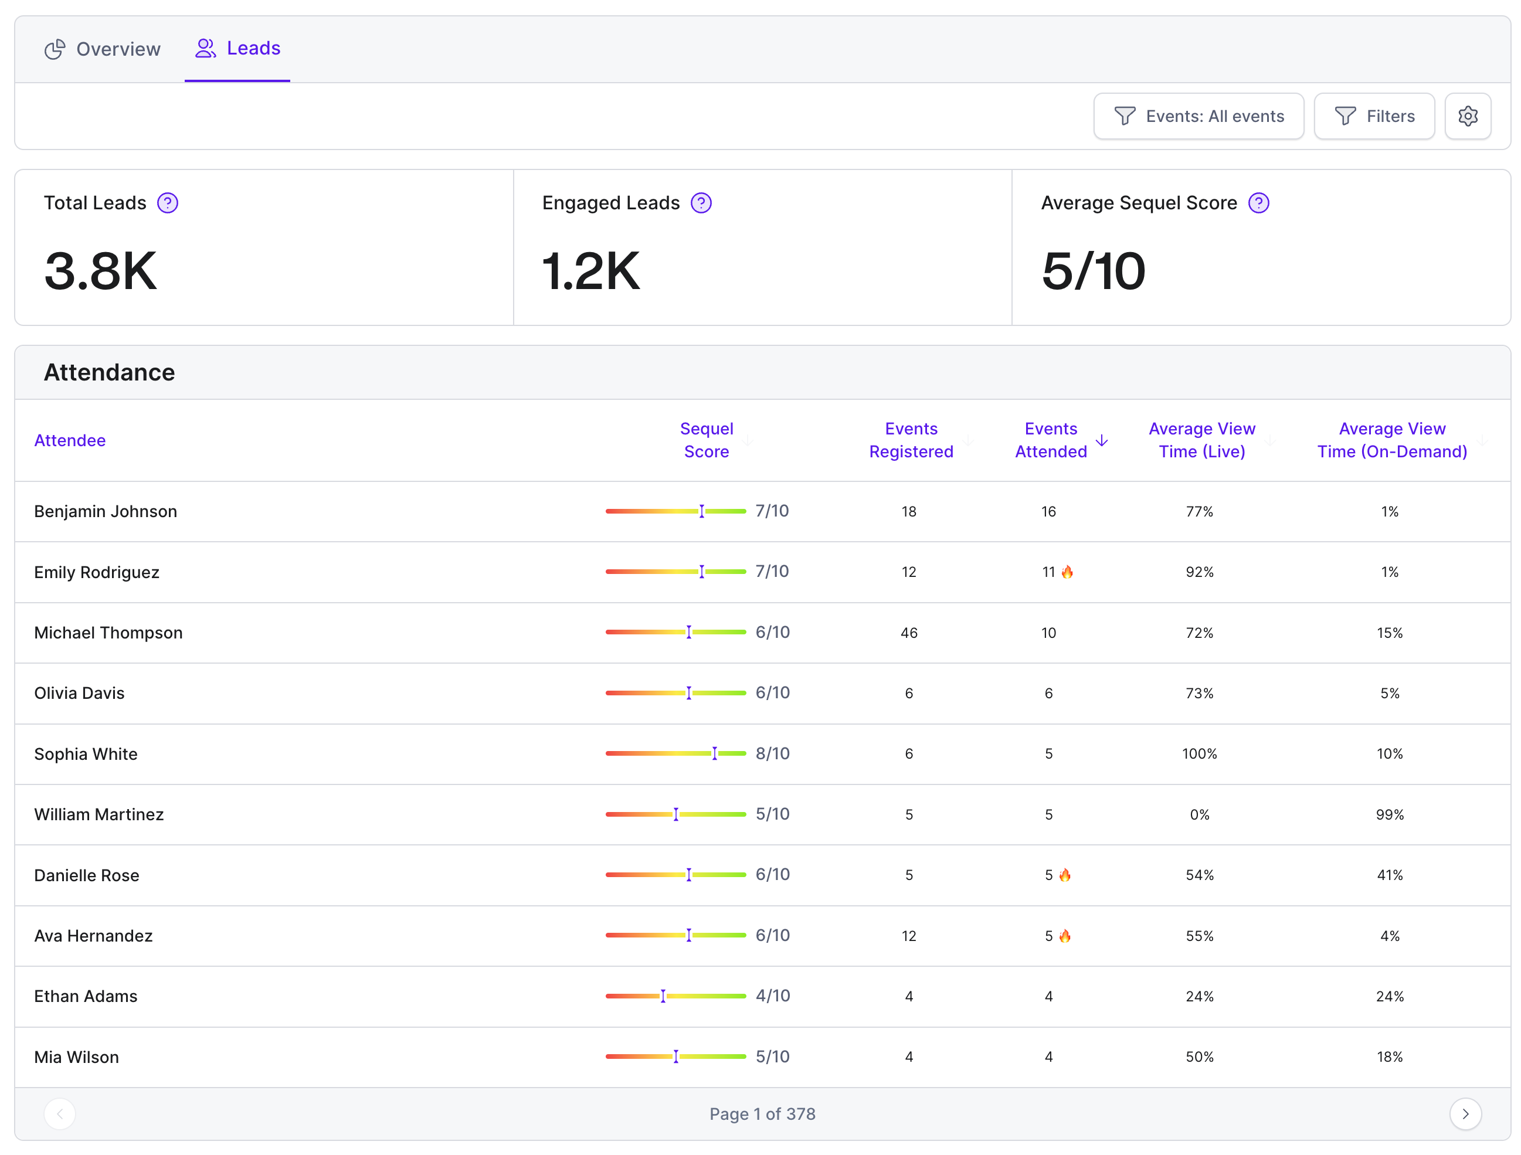Open Benjamin Johnson attendee row

[762, 511]
